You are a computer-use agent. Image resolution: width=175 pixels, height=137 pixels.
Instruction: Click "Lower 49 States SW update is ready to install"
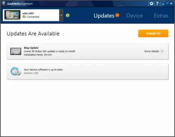[49, 51]
